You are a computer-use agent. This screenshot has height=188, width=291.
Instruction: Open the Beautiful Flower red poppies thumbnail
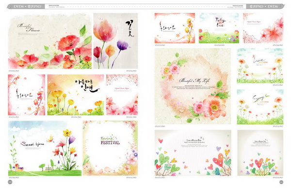(50, 41)
